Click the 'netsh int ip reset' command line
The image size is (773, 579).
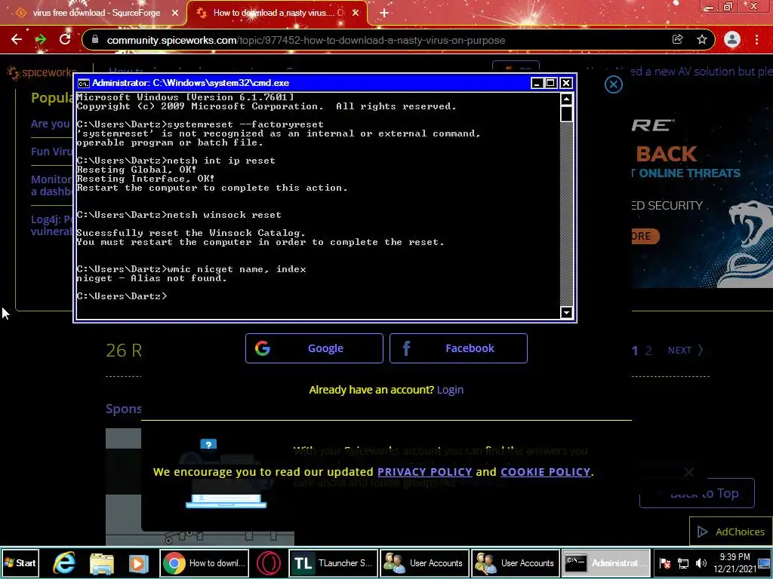coord(176,161)
